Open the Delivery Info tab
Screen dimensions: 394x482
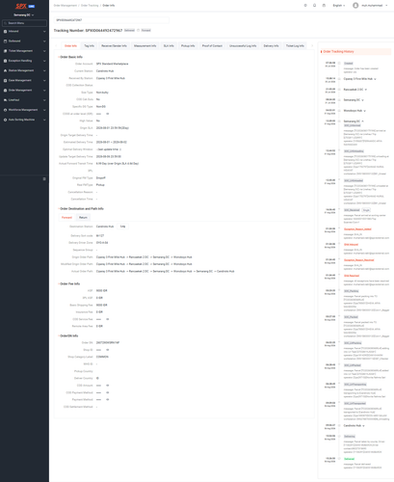tap(271, 46)
